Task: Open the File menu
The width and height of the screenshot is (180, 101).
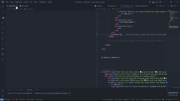Action: point(7,2)
